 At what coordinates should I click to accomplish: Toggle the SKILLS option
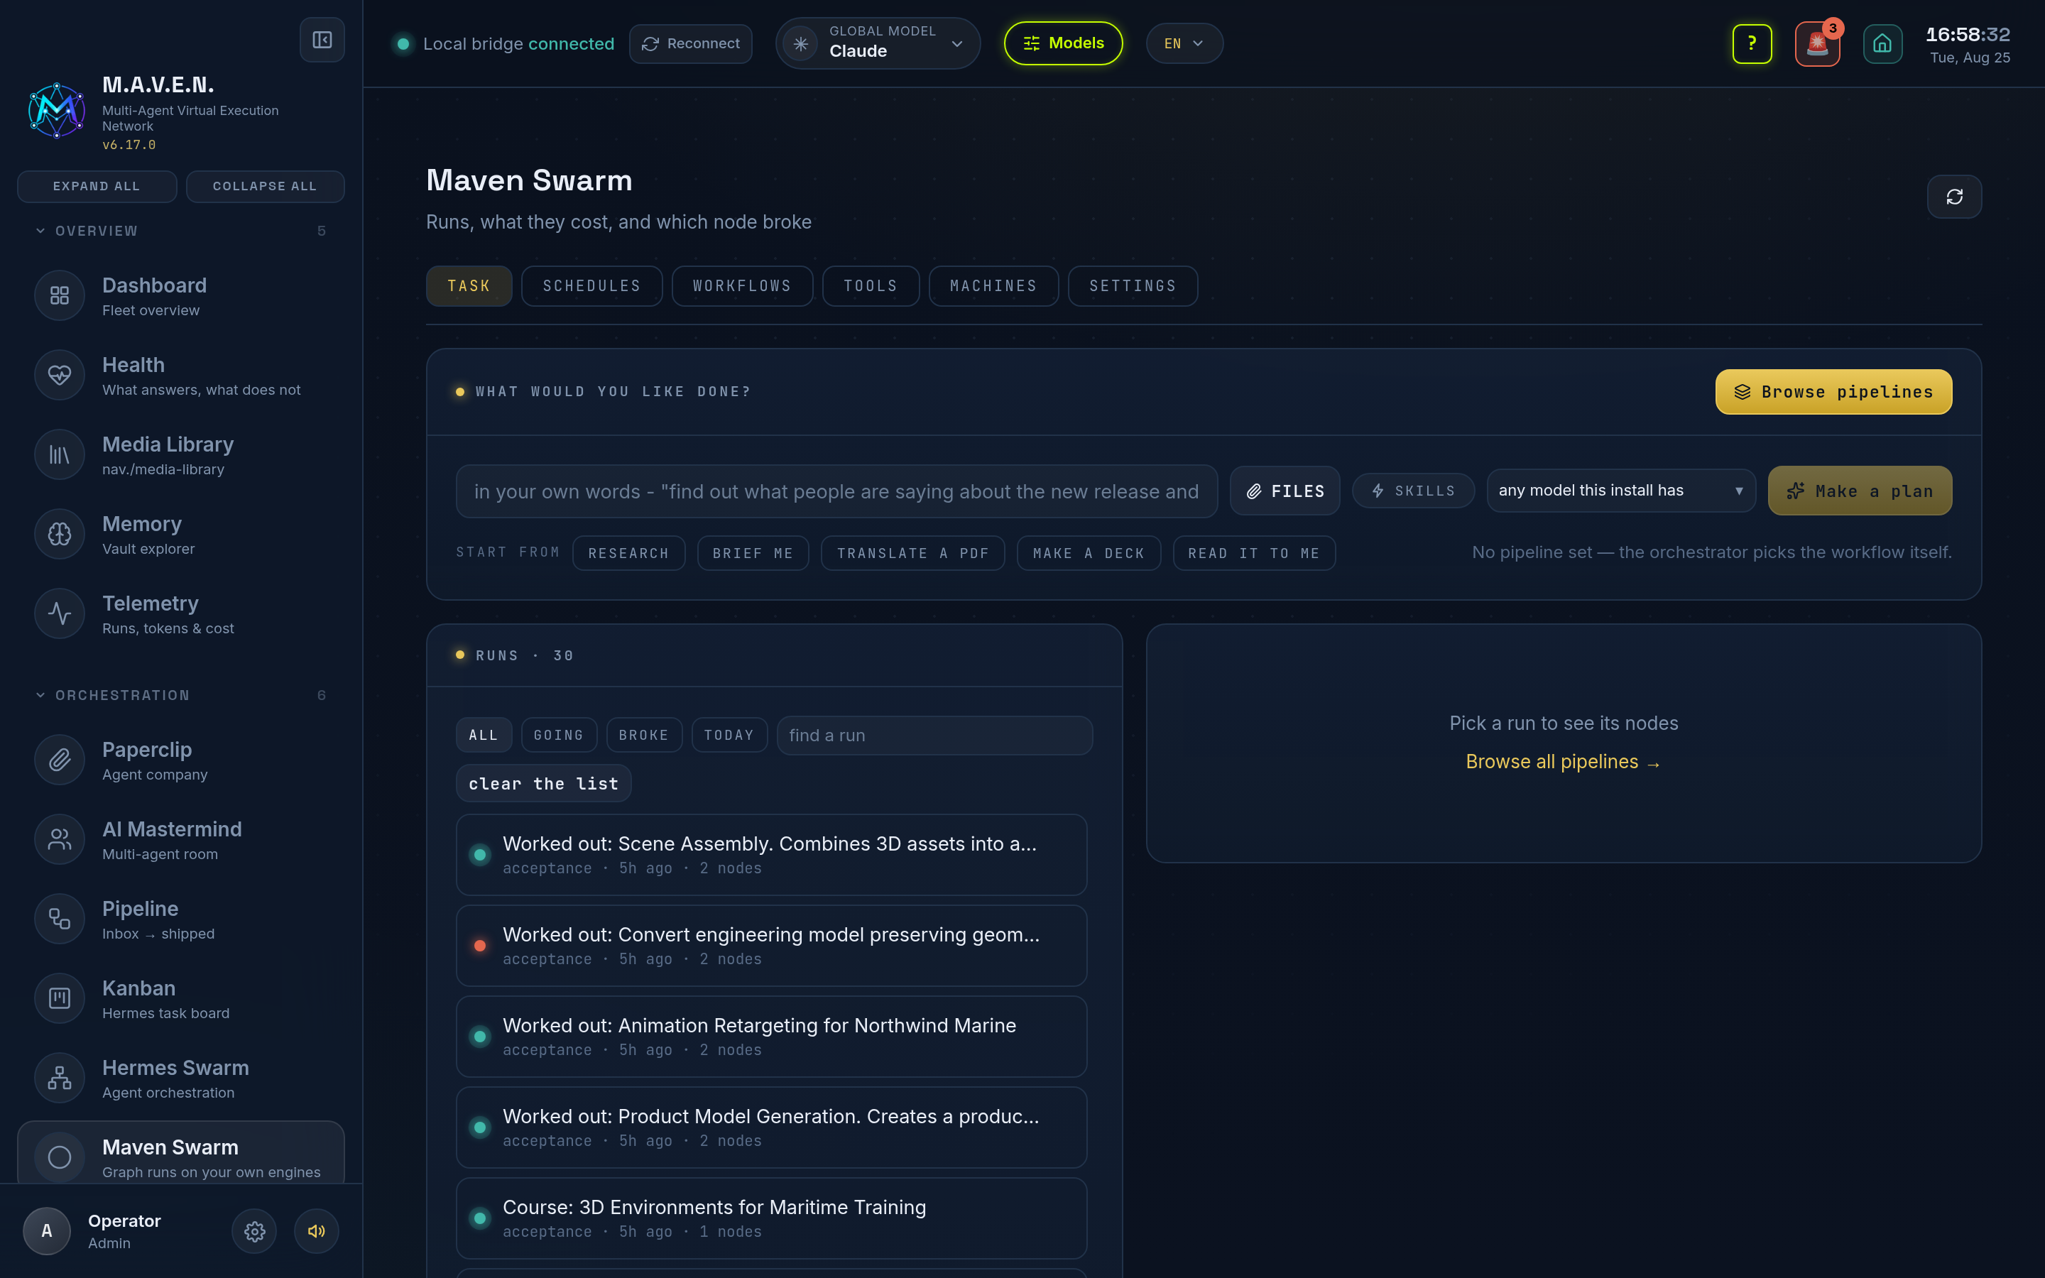click(x=1413, y=490)
